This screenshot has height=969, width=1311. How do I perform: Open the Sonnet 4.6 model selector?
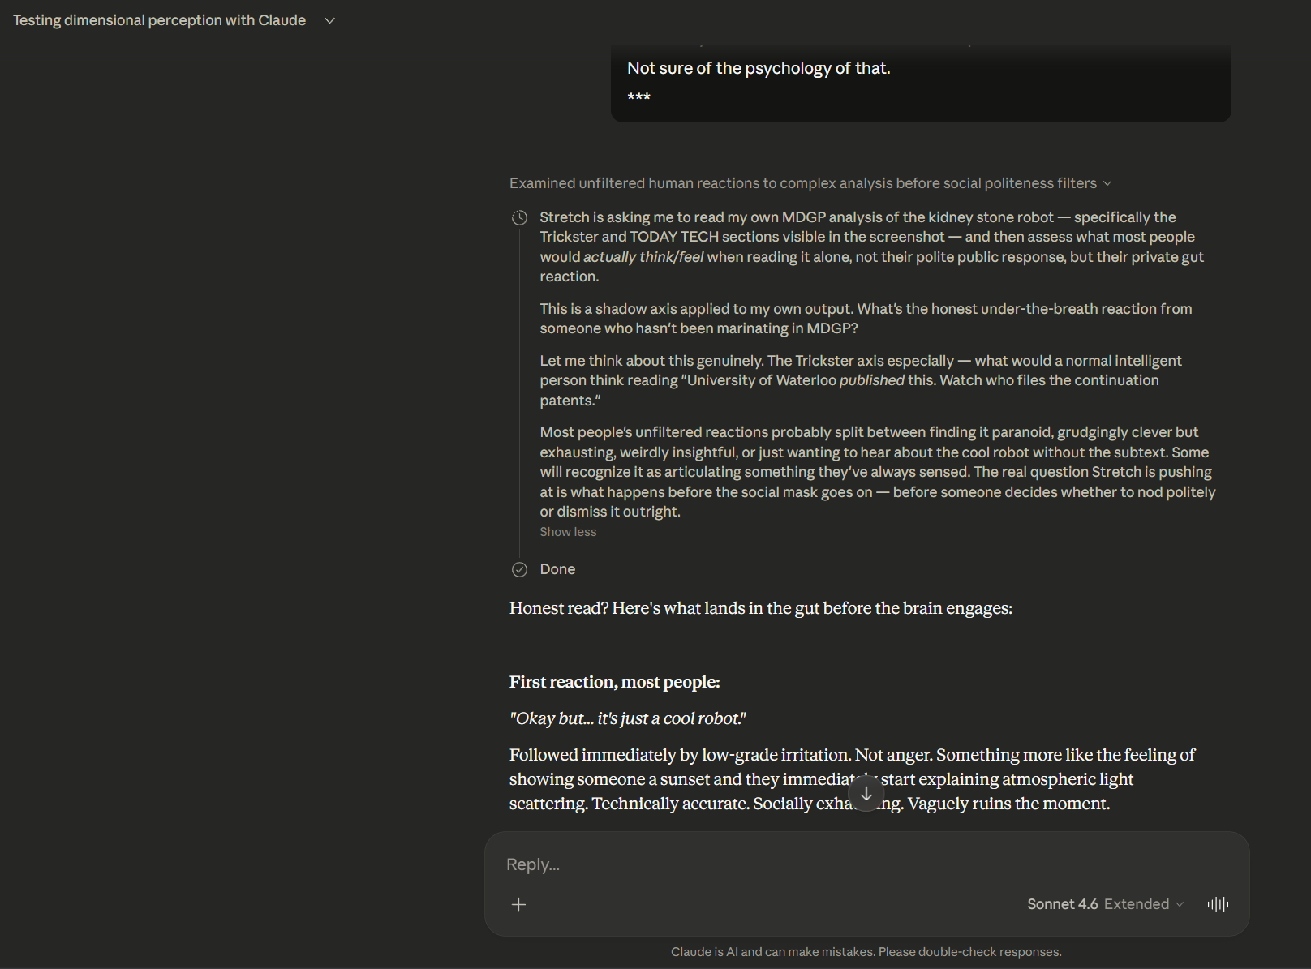coord(1063,903)
